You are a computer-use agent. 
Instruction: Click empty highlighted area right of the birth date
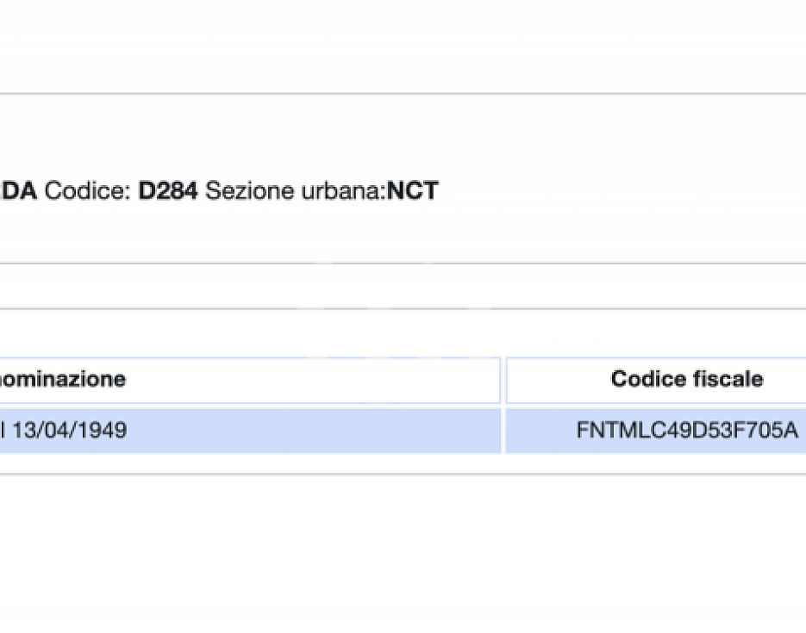pyautogui.click(x=314, y=431)
